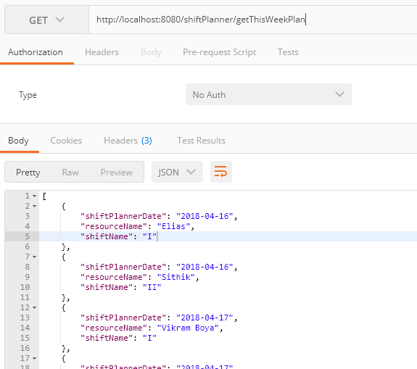Open the request Headers tab
417x369 pixels.
(102, 52)
